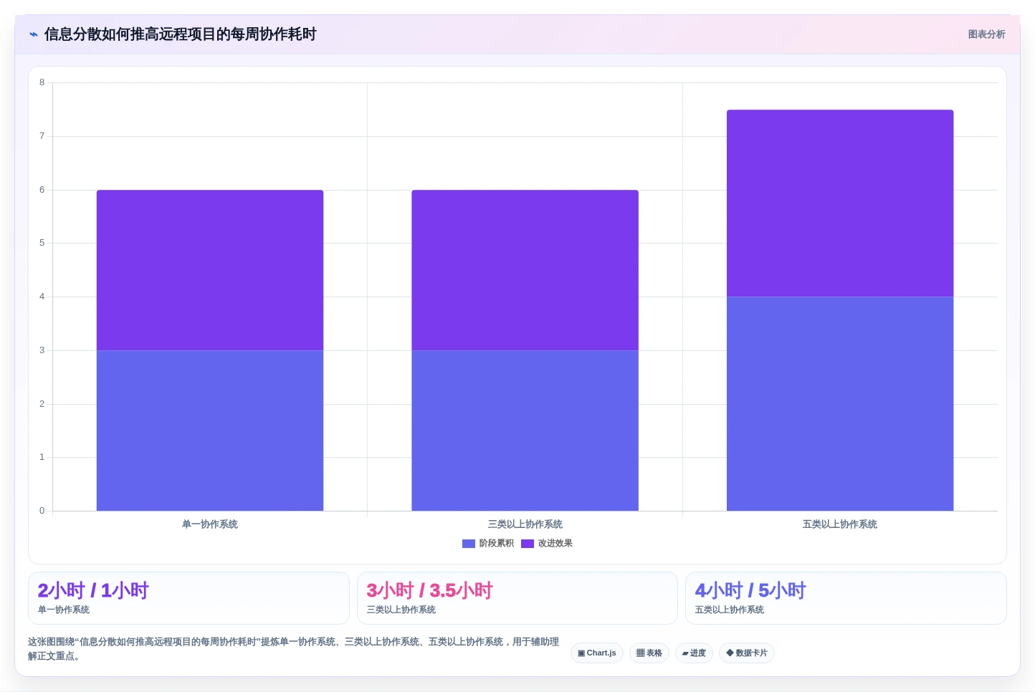Select the blue 阶段累积 segment of the 单一协作系统 bar
1035x692 pixels.
[x=210, y=431]
